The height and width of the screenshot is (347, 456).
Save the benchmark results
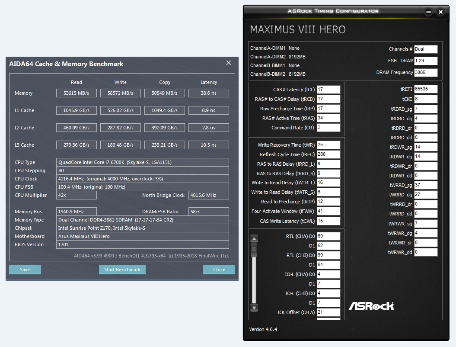pos(25,270)
